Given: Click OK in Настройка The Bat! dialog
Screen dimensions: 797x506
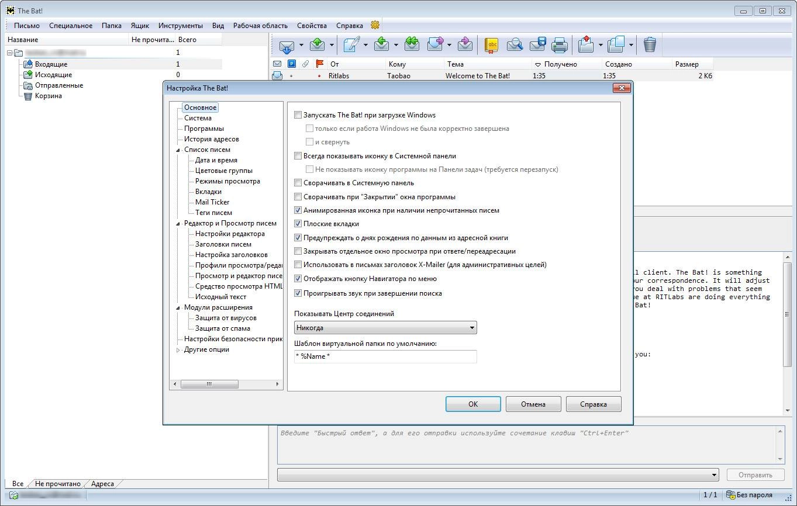Looking at the screenshot, I should (x=473, y=404).
